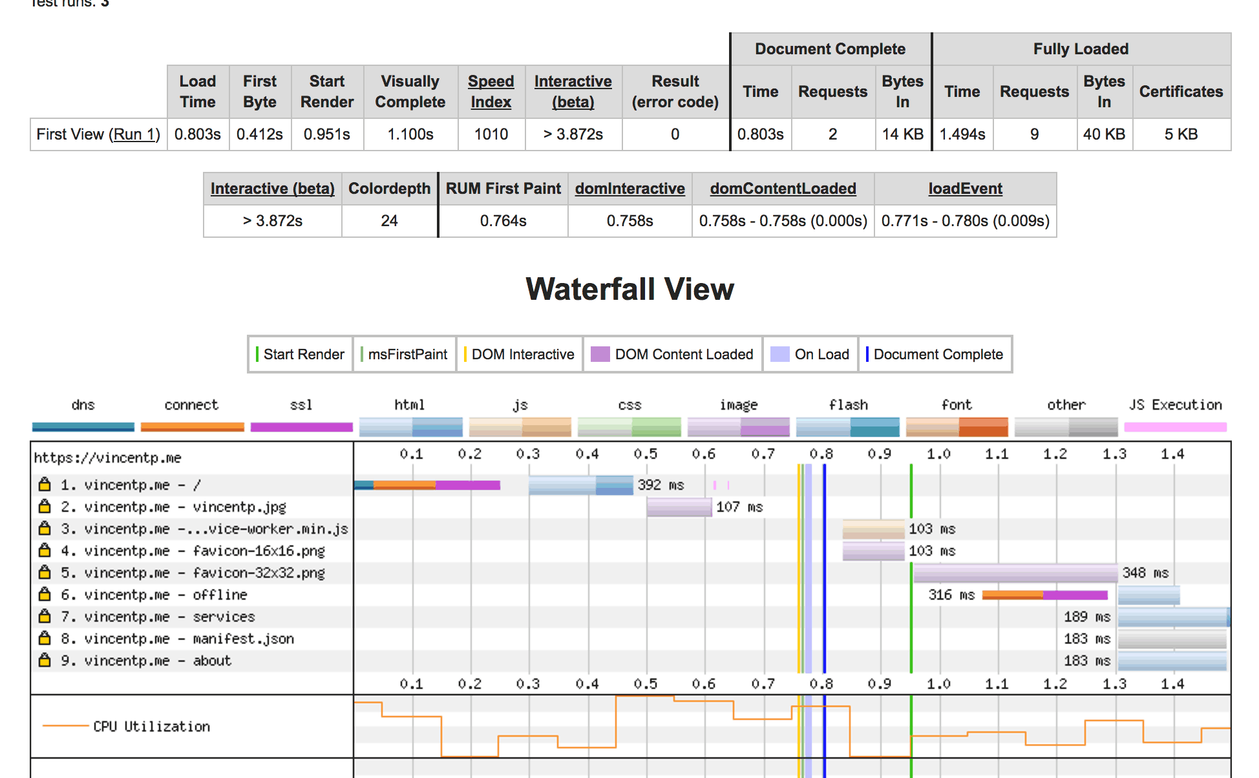Click the padlock icon next to vincentp.jpg
Viewport: 1259px width, 778px height.
point(44,507)
